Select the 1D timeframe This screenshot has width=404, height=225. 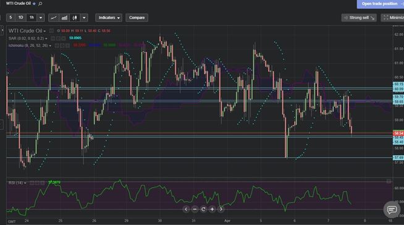click(x=20, y=18)
